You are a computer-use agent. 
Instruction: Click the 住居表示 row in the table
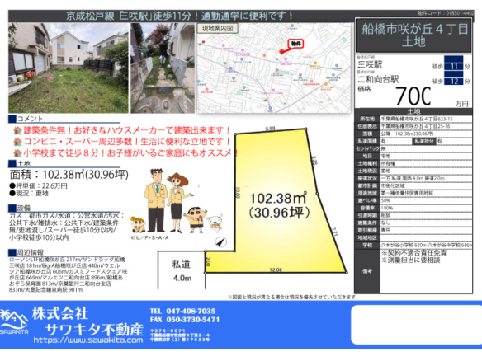(413, 126)
